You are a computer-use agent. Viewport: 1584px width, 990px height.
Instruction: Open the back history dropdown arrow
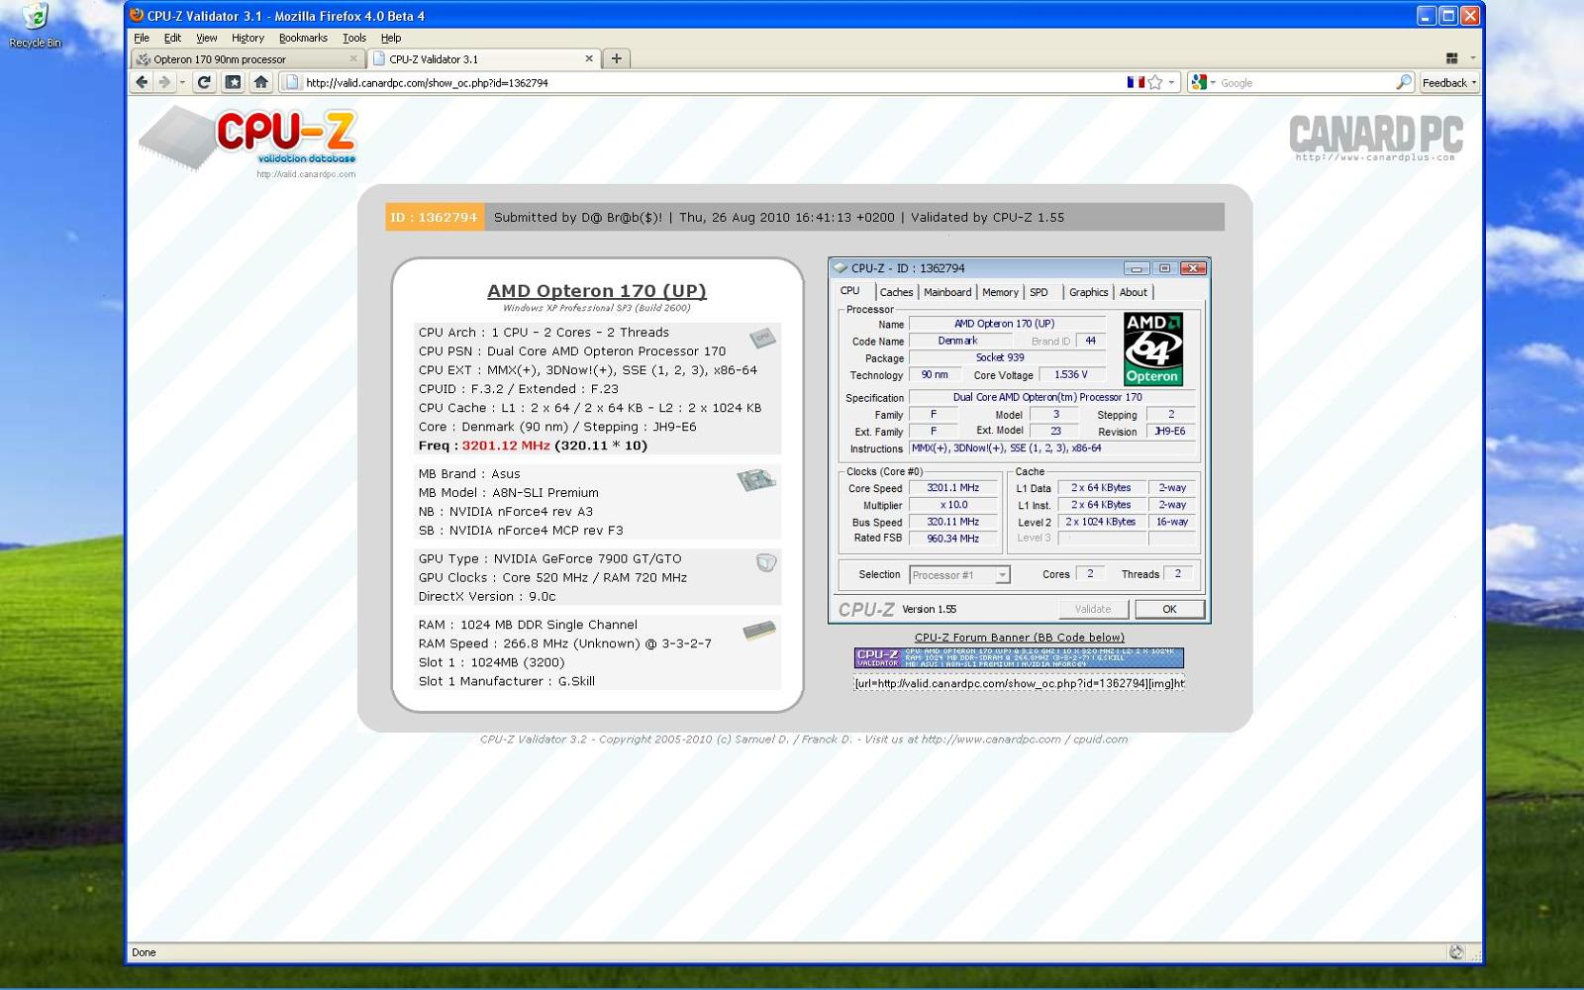point(182,82)
